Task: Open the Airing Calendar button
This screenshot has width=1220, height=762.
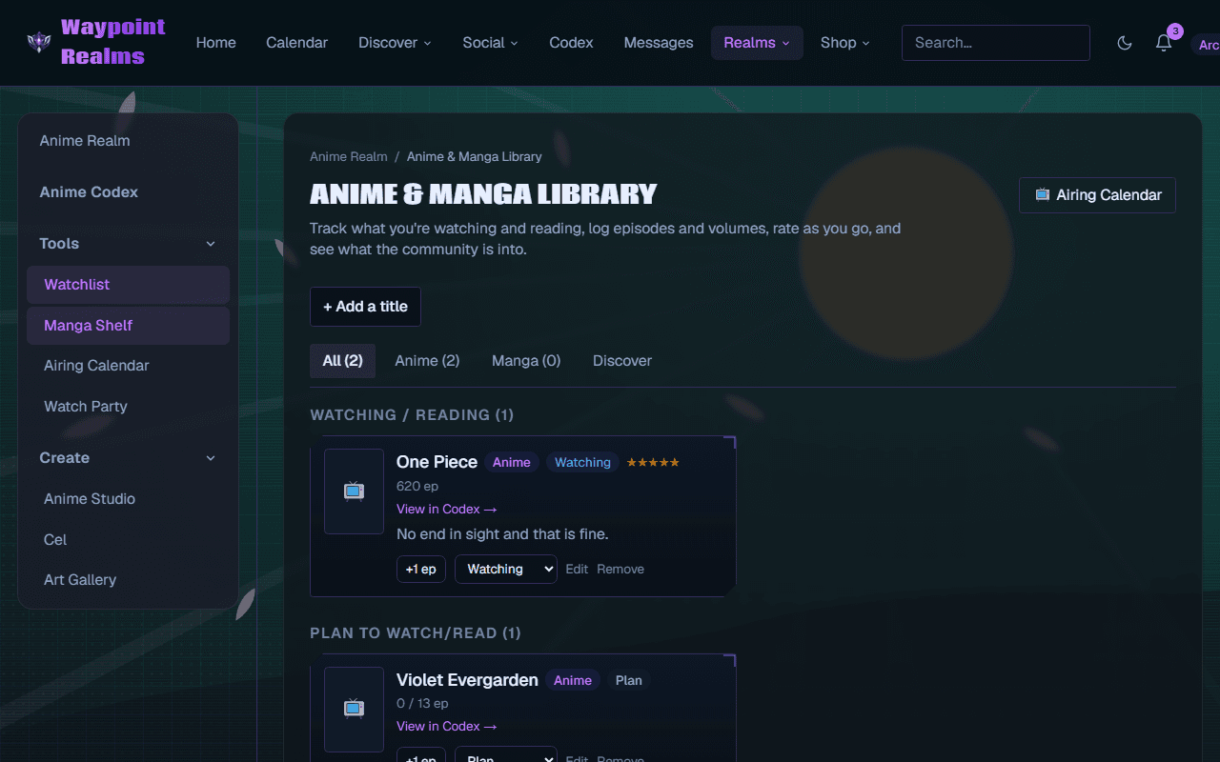Action: [1098, 195]
